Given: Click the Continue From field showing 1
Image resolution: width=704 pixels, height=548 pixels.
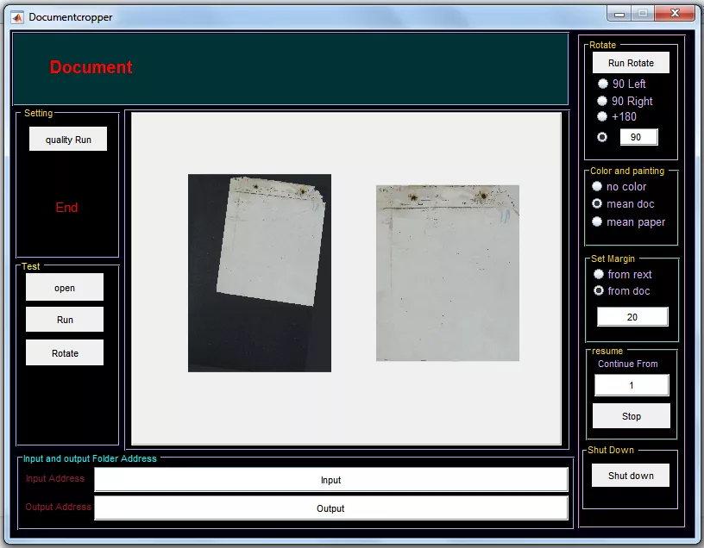Looking at the screenshot, I should [632, 385].
